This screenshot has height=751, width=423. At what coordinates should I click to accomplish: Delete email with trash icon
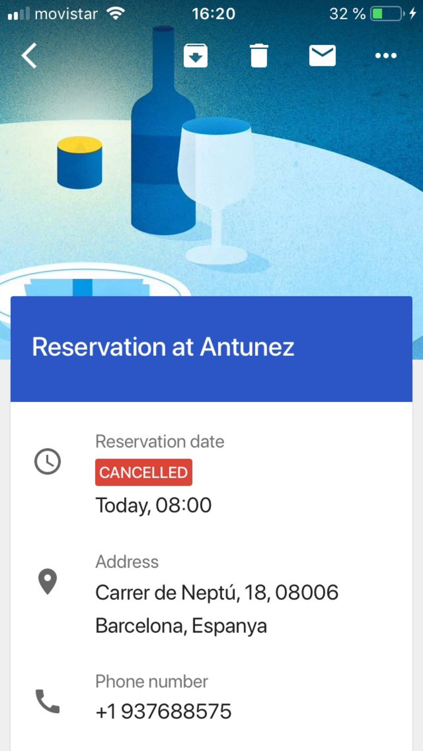click(259, 55)
